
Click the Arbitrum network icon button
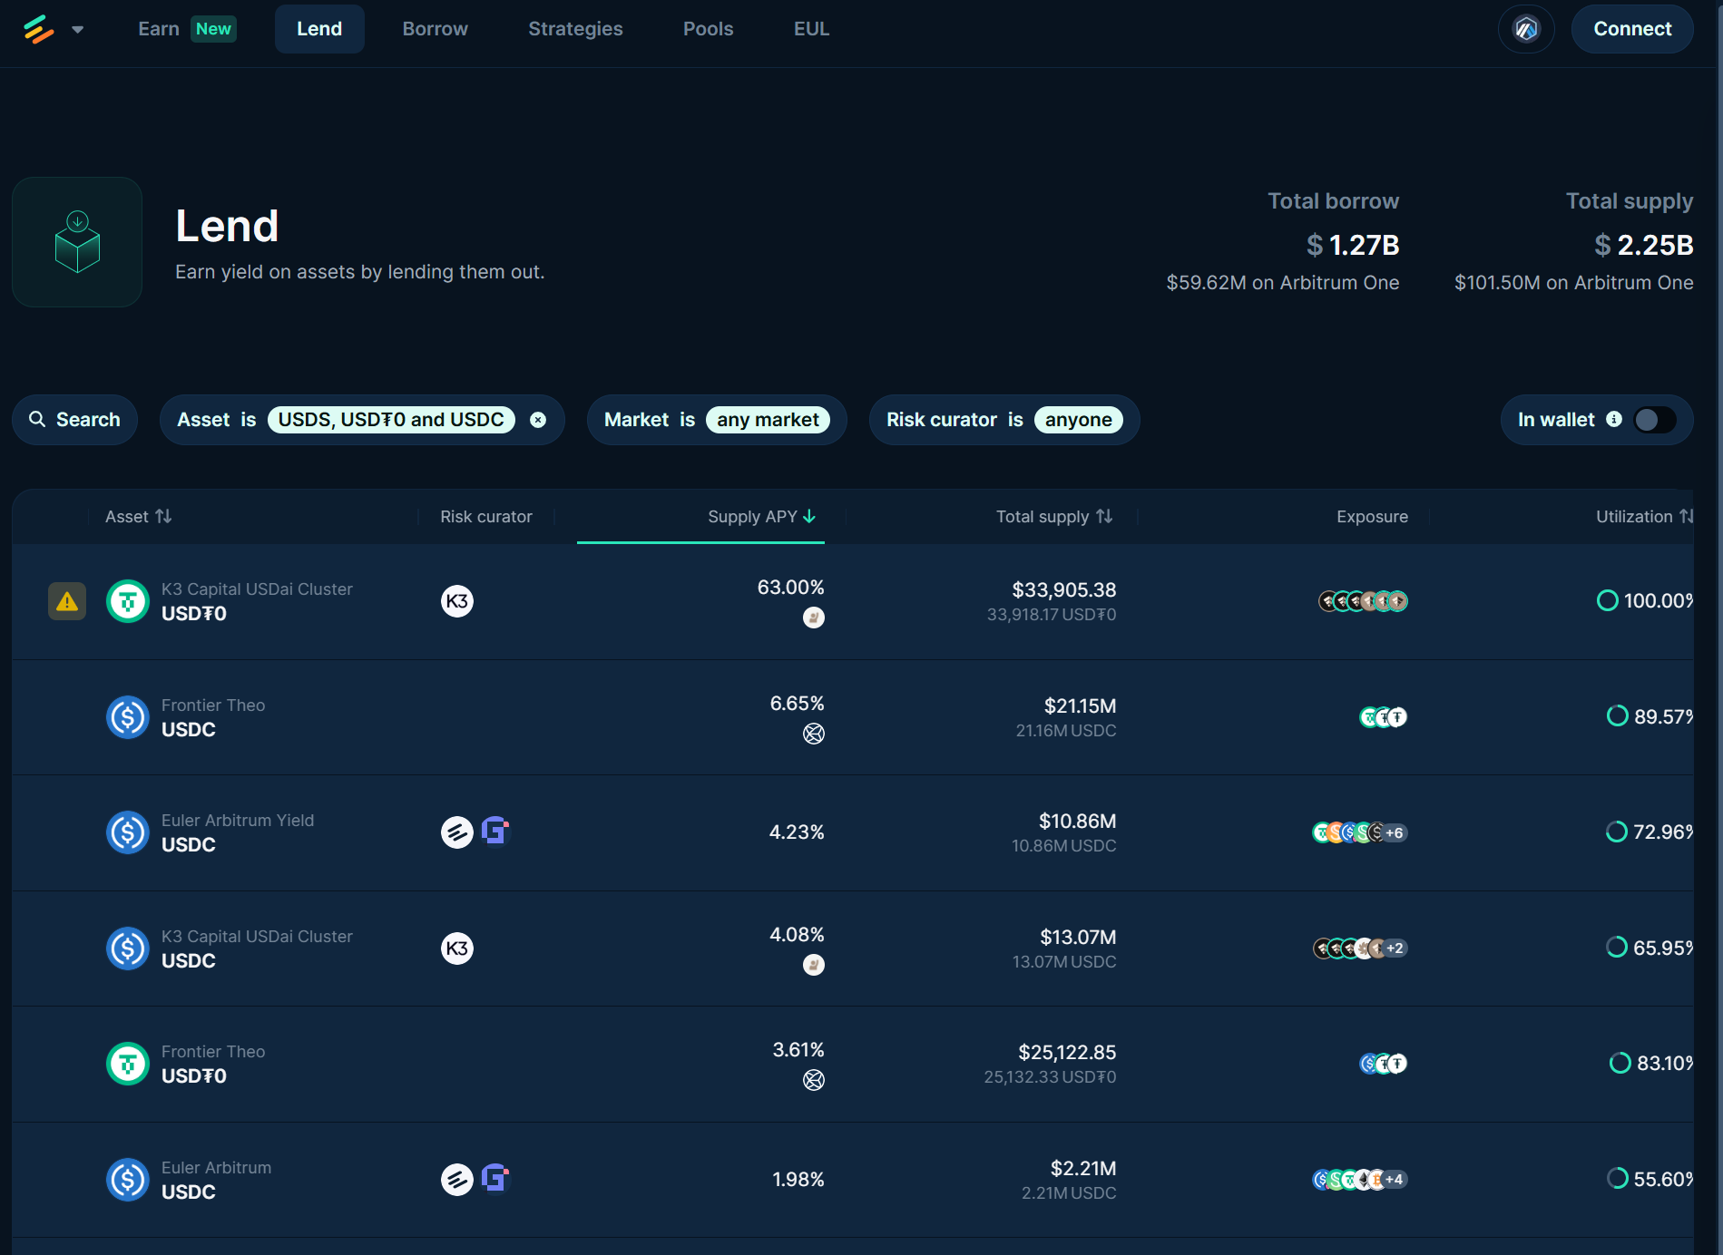click(1526, 29)
